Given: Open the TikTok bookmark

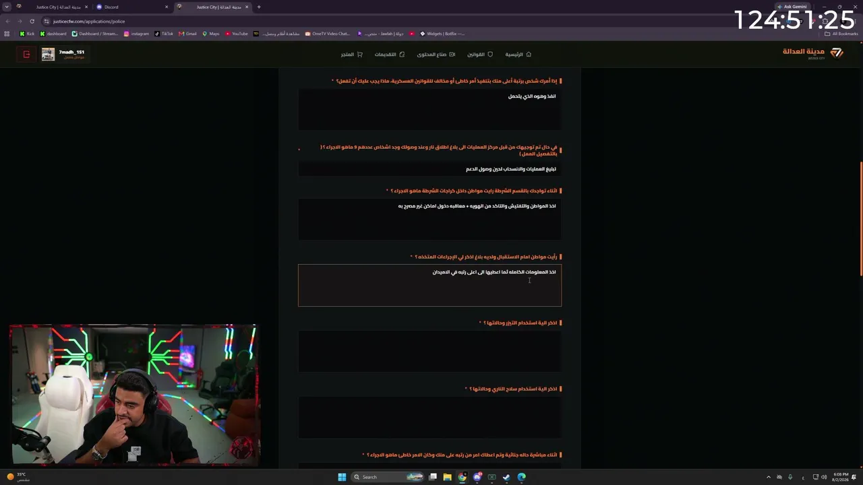Looking at the screenshot, I should pyautogui.click(x=164, y=34).
